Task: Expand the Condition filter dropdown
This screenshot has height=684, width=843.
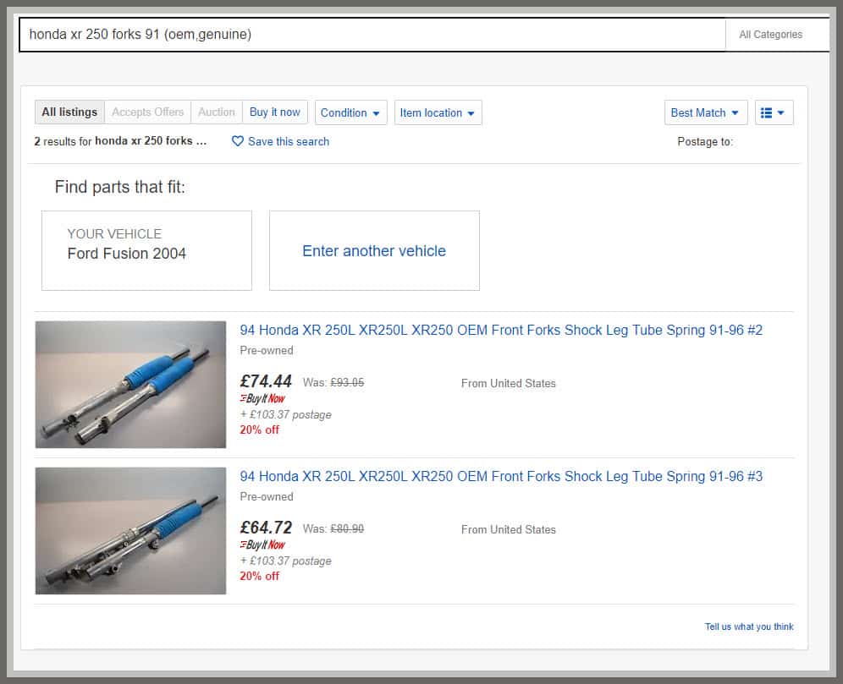Action: click(350, 112)
